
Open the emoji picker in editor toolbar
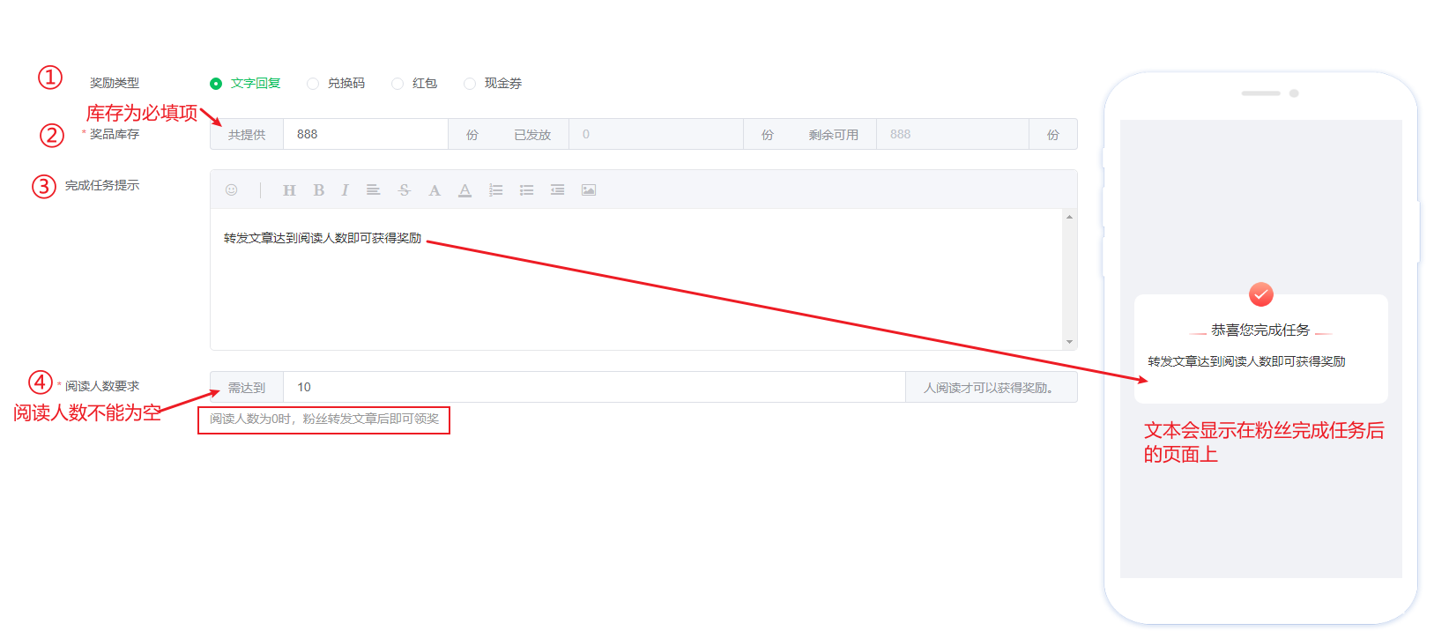click(x=232, y=189)
